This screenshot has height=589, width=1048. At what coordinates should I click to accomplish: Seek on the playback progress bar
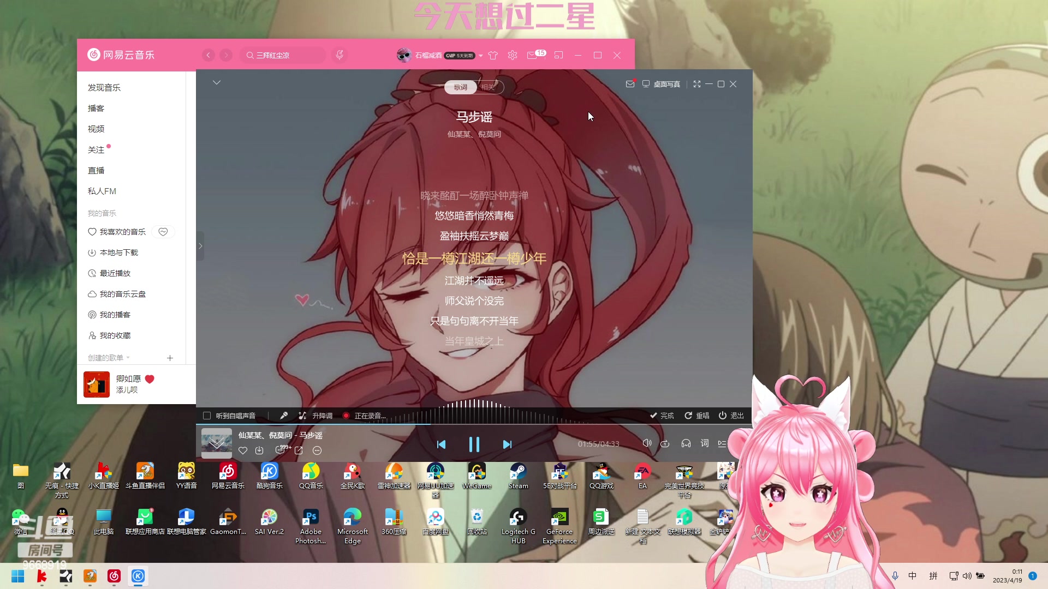[x=474, y=424]
